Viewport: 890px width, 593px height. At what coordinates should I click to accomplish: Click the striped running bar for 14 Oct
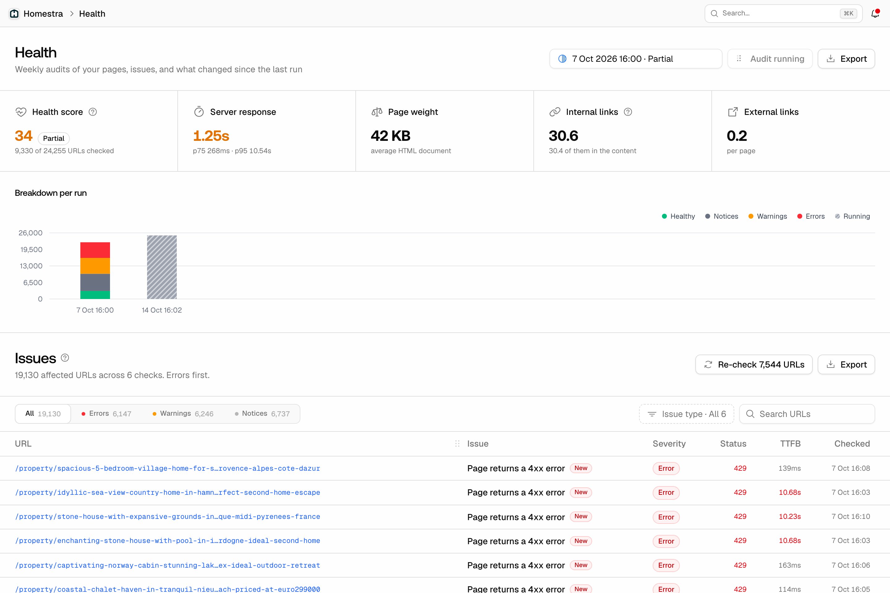(162, 267)
